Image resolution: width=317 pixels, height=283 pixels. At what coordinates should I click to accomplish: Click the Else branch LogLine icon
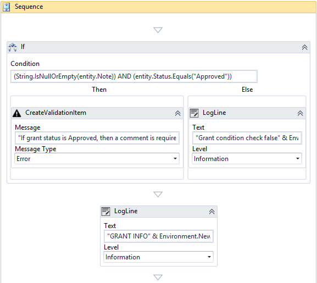click(194, 113)
